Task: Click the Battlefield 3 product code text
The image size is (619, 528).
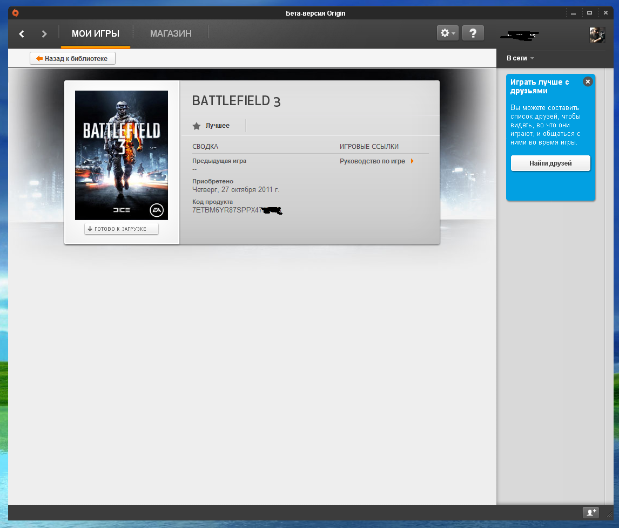Action: [227, 210]
